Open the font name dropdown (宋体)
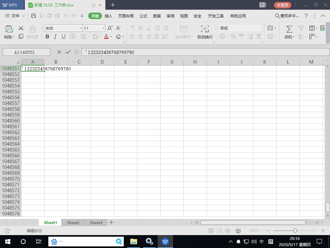The width and height of the screenshot is (330, 248). pyautogui.click(x=81, y=28)
